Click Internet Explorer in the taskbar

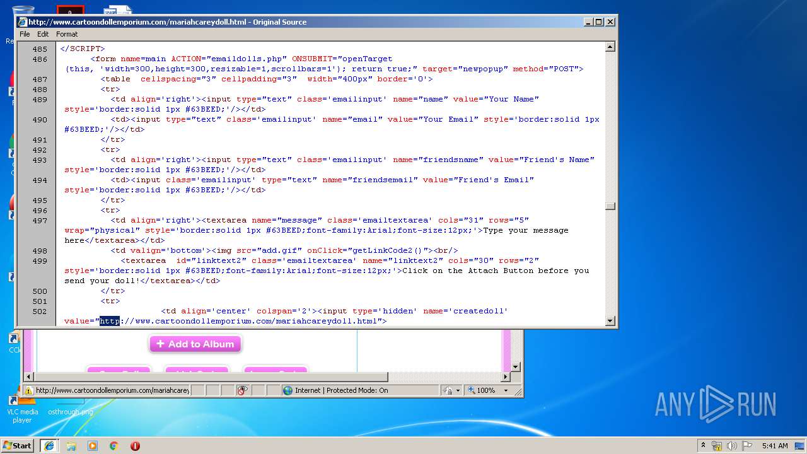[x=49, y=445]
